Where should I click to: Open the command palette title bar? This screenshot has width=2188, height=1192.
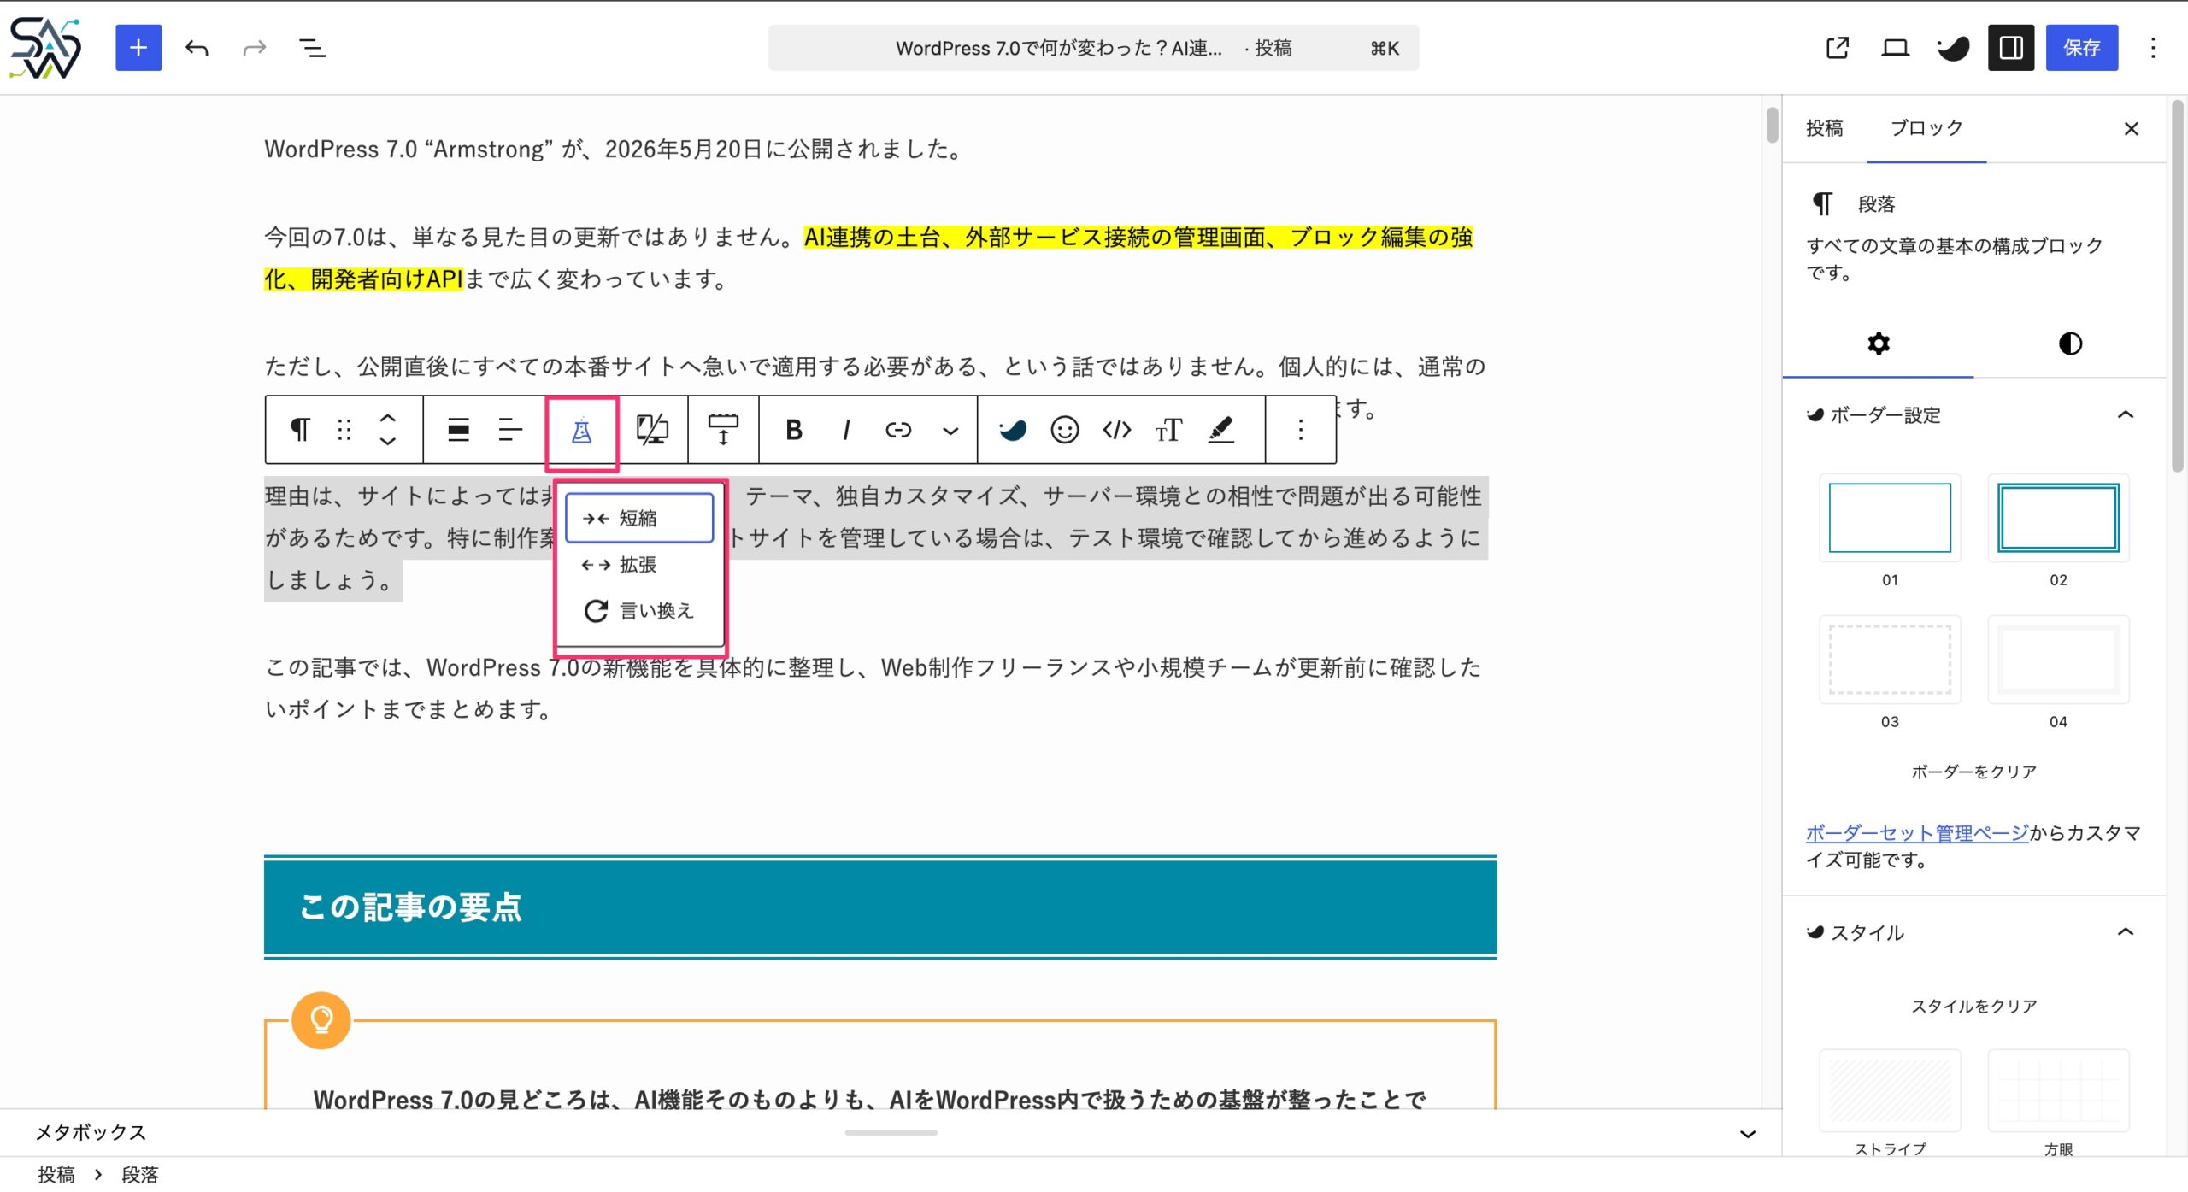click(x=1094, y=48)
